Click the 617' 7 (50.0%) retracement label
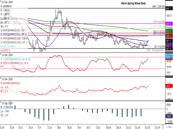 coord(159,26)
